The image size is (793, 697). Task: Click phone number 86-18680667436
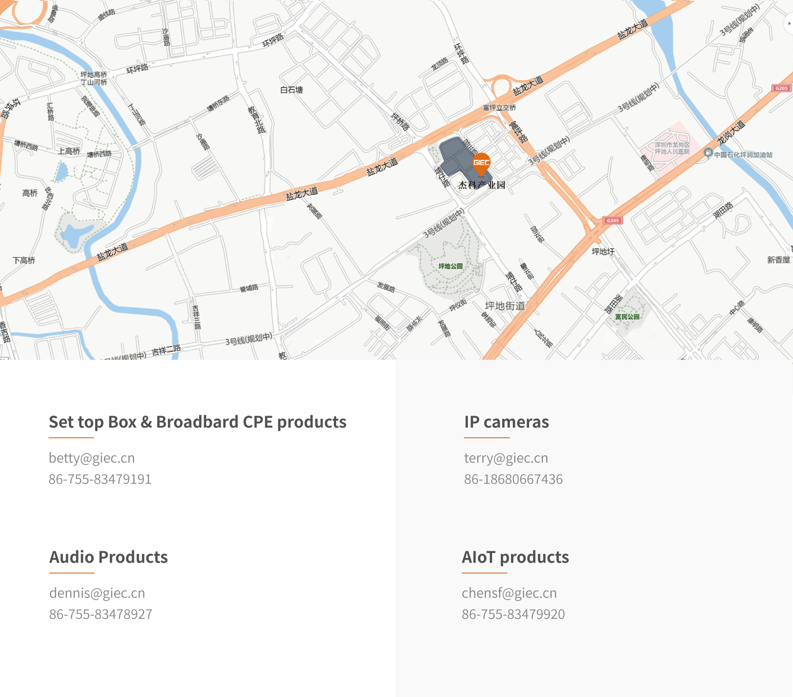[x=513, y=479]
